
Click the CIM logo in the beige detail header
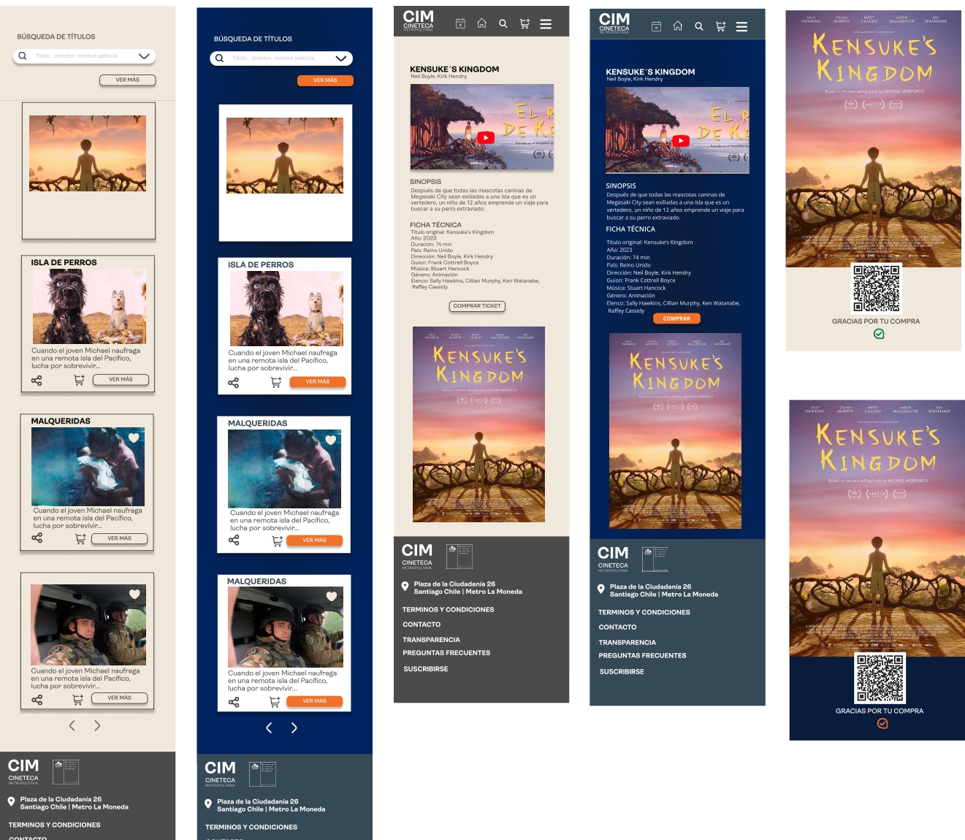(x=419, y=20)
